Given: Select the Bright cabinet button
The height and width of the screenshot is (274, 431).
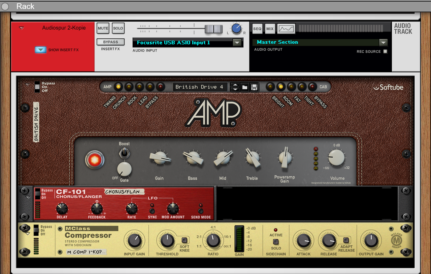Looking at the screenshot, I should click(x=270, y=87).
